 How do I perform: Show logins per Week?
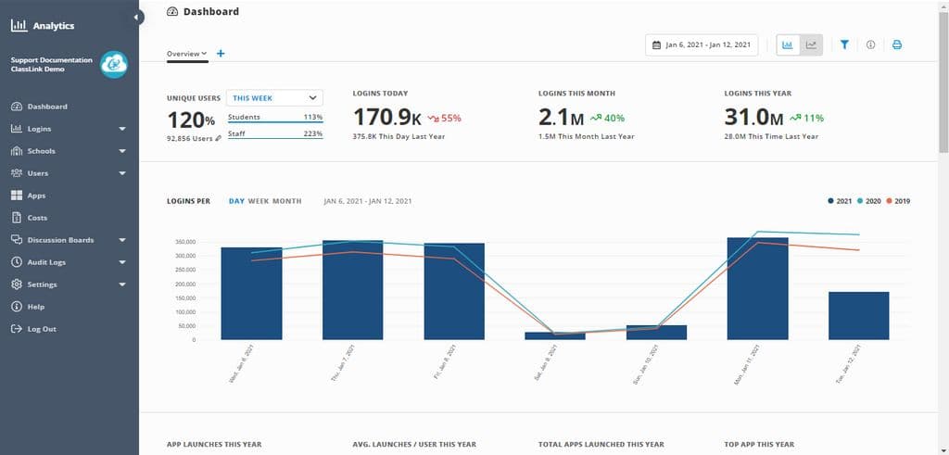pyautogui.click(x=258, y=200)
